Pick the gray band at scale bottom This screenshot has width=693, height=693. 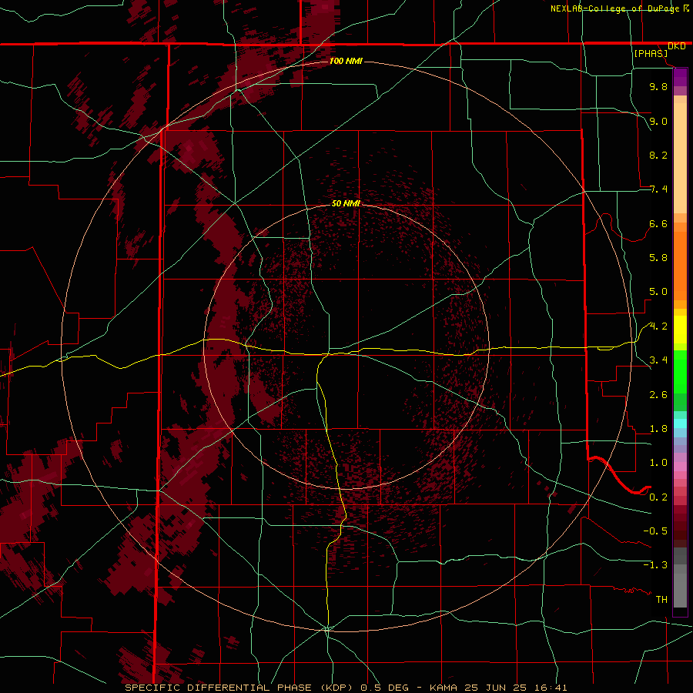pyautogui.click(x=680, y=588)
